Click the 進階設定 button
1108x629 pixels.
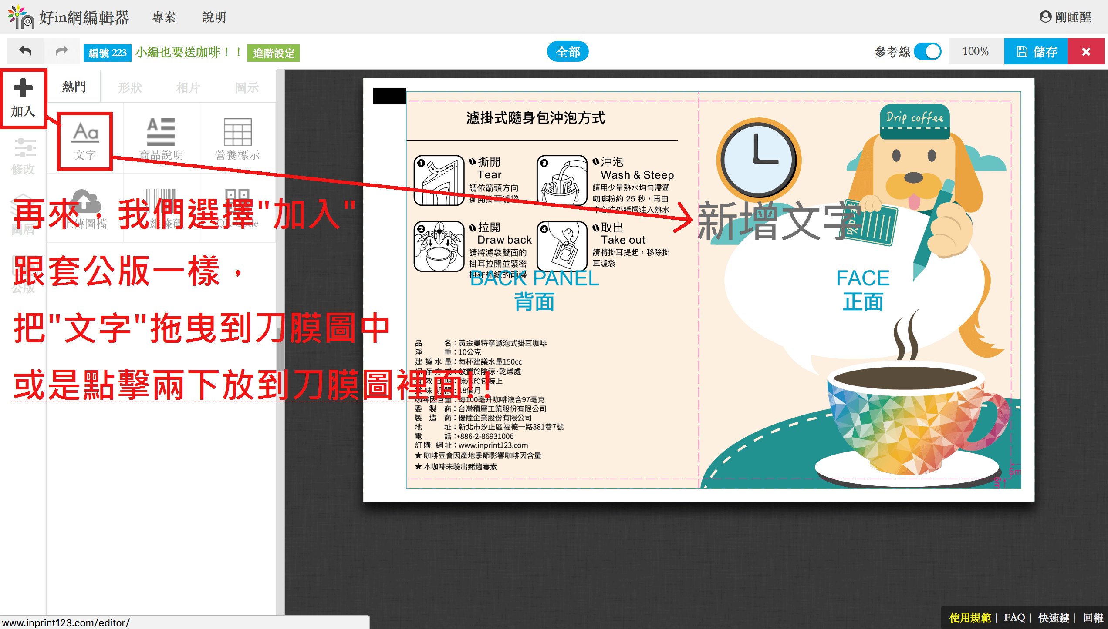click(x=274, y=53)
